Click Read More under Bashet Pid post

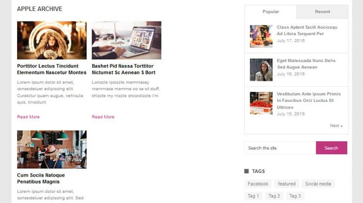click(103, 117)
